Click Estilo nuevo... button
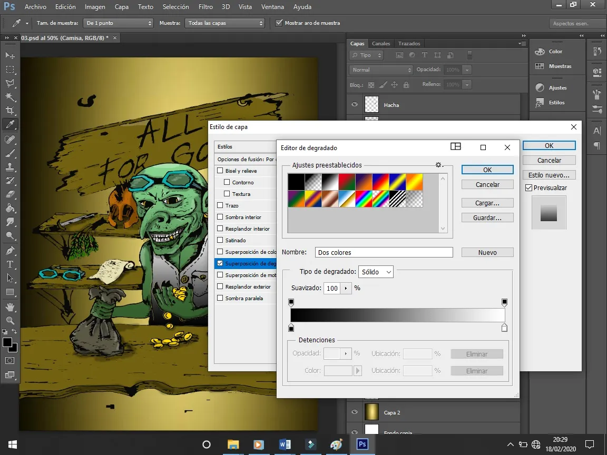 549,175
